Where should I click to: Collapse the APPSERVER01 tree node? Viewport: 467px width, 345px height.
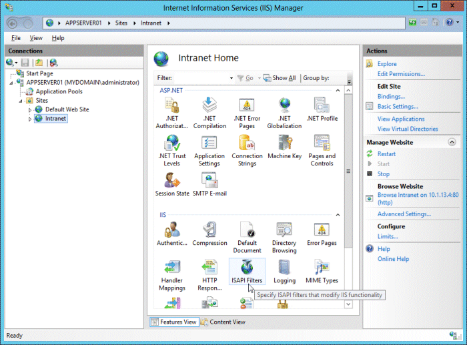point(11,83)
